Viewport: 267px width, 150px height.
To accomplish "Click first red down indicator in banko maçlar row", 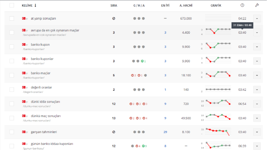I will [x=133, y=75].
